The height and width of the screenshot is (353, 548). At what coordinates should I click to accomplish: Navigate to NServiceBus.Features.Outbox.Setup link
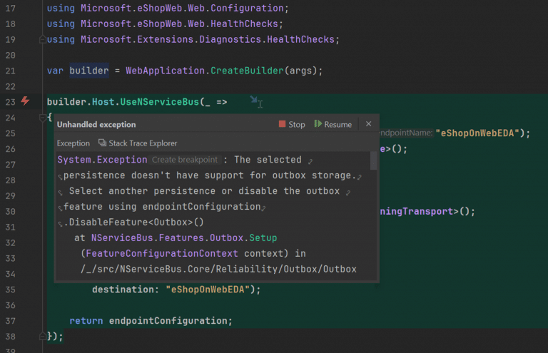click(x=184, y=237)
